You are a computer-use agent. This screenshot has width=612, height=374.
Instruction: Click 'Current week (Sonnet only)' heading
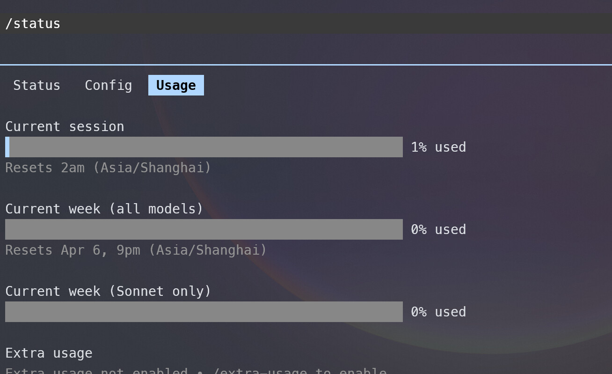(x=108, y=291)
